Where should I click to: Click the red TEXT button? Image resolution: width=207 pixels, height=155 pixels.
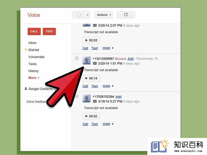click(49, 31)
